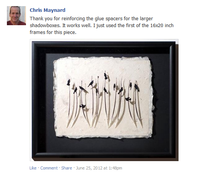The image size is (203, 176).
Task: Open the June 25, 2012 timestamp link
Action: click(99, 168)
